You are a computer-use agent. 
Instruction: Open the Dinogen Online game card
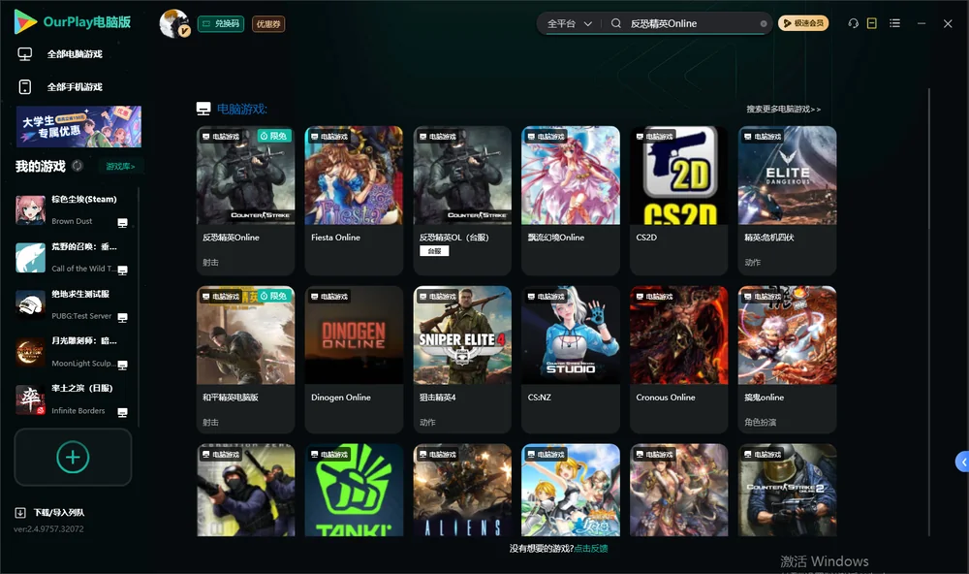[x=354, y=360]
